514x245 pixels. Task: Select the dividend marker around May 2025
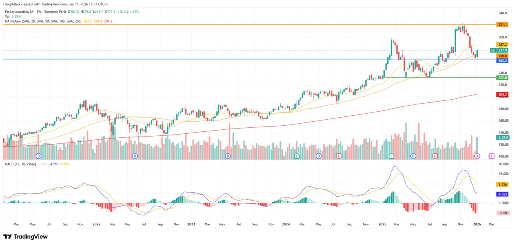pyautogui.click(x=413, y=156)
